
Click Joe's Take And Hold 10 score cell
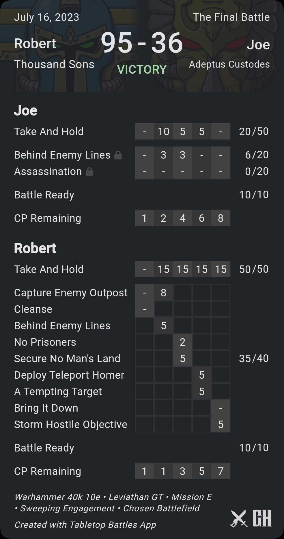tap(163, 132)
